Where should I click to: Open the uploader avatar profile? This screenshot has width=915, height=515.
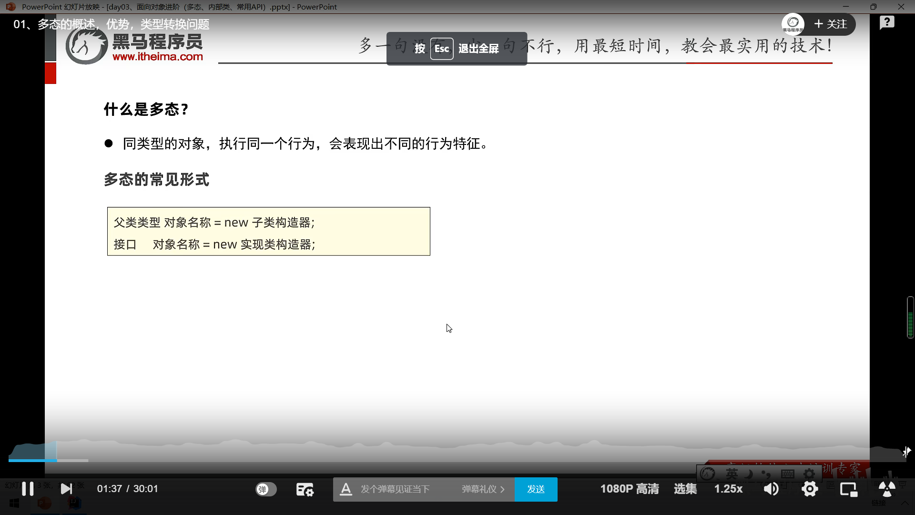793,24
